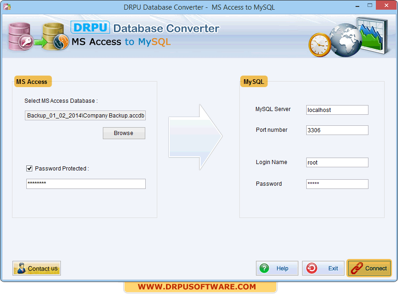
Task: Click the chain link Connect icon
Action: click(356, 268)
